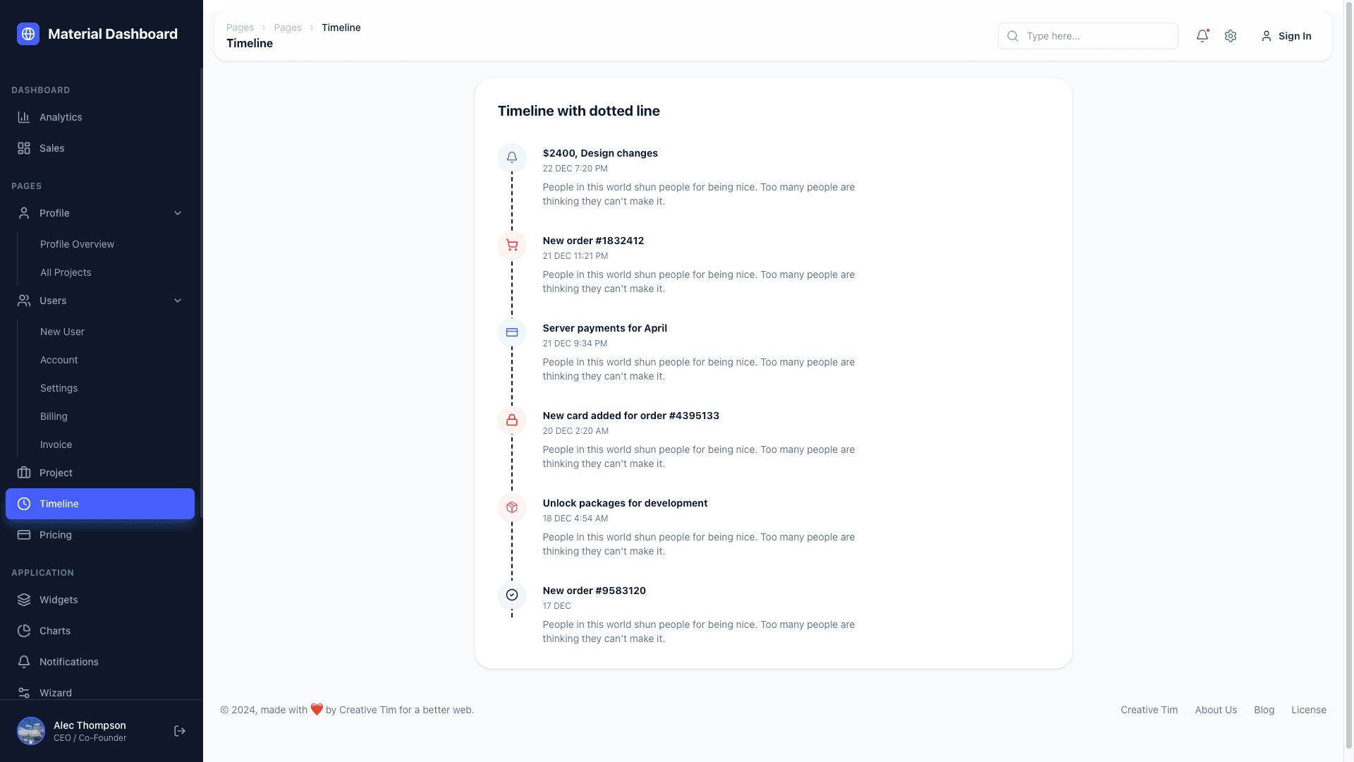The height and width of the screenshot is (762, 1354).
Task: Click the Sign In button
Action: click(x=1286, y=36)
